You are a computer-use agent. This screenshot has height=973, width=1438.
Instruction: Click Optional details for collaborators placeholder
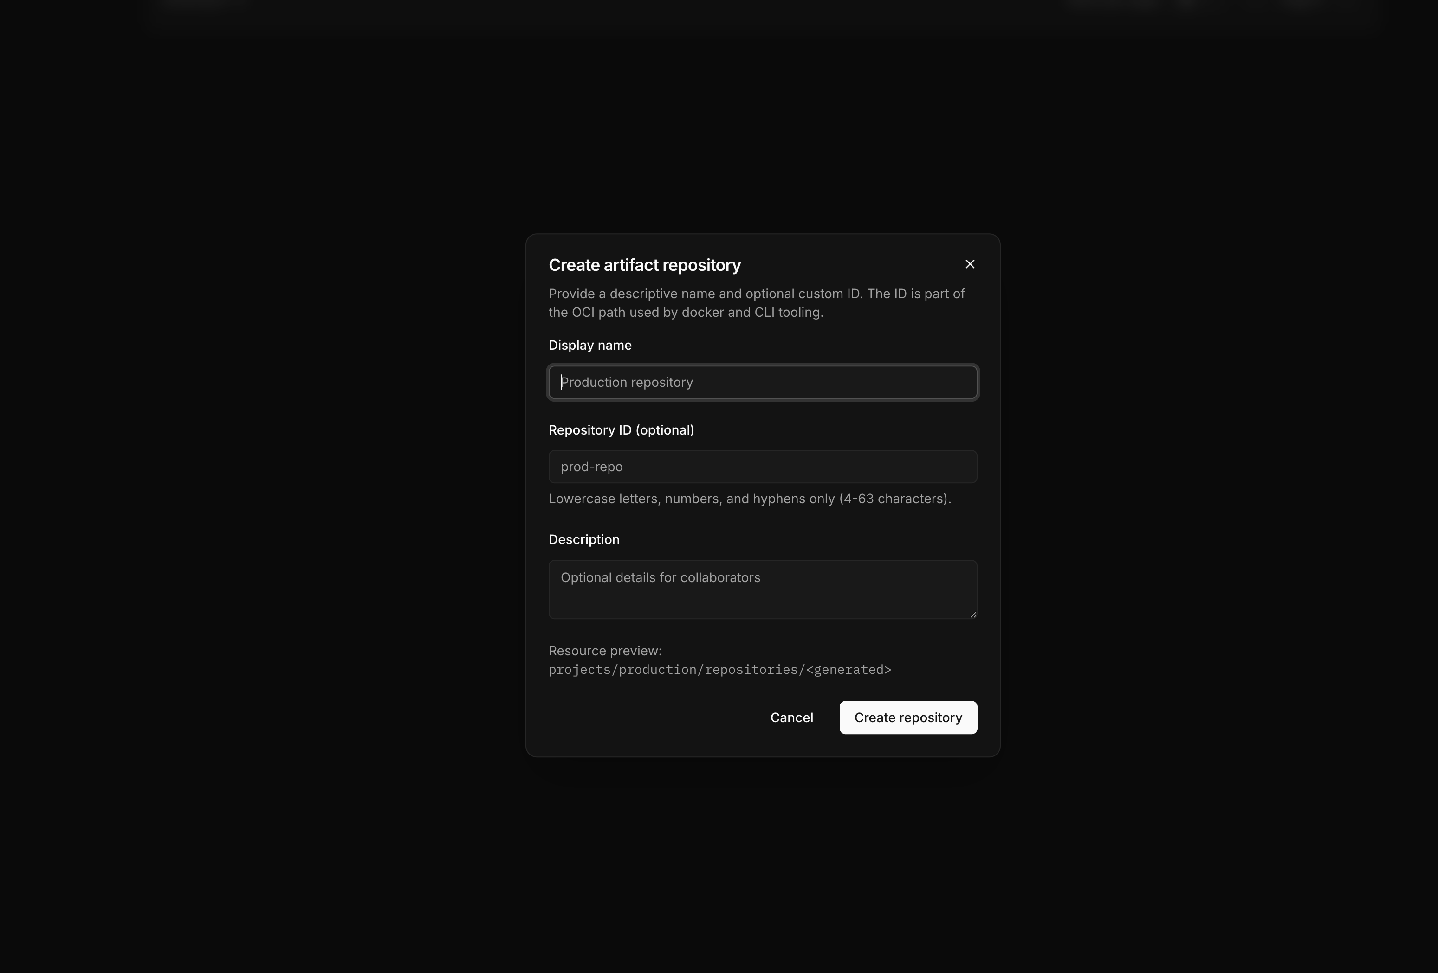coord(660,577)
